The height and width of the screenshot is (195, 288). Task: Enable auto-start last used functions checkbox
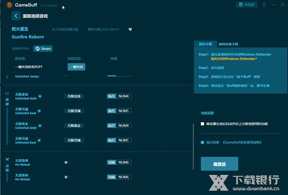203,124
